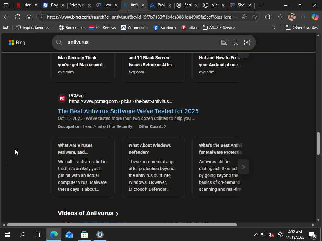Open the user profile avatar
The image size is (322, 241).
(292, 17)
